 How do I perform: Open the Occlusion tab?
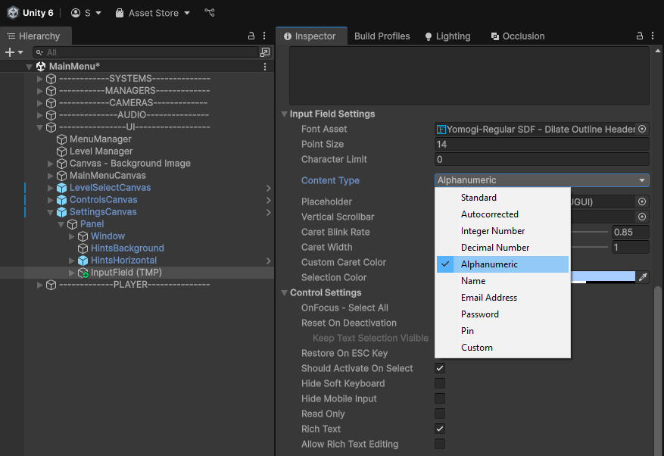[x=518, y=36]
